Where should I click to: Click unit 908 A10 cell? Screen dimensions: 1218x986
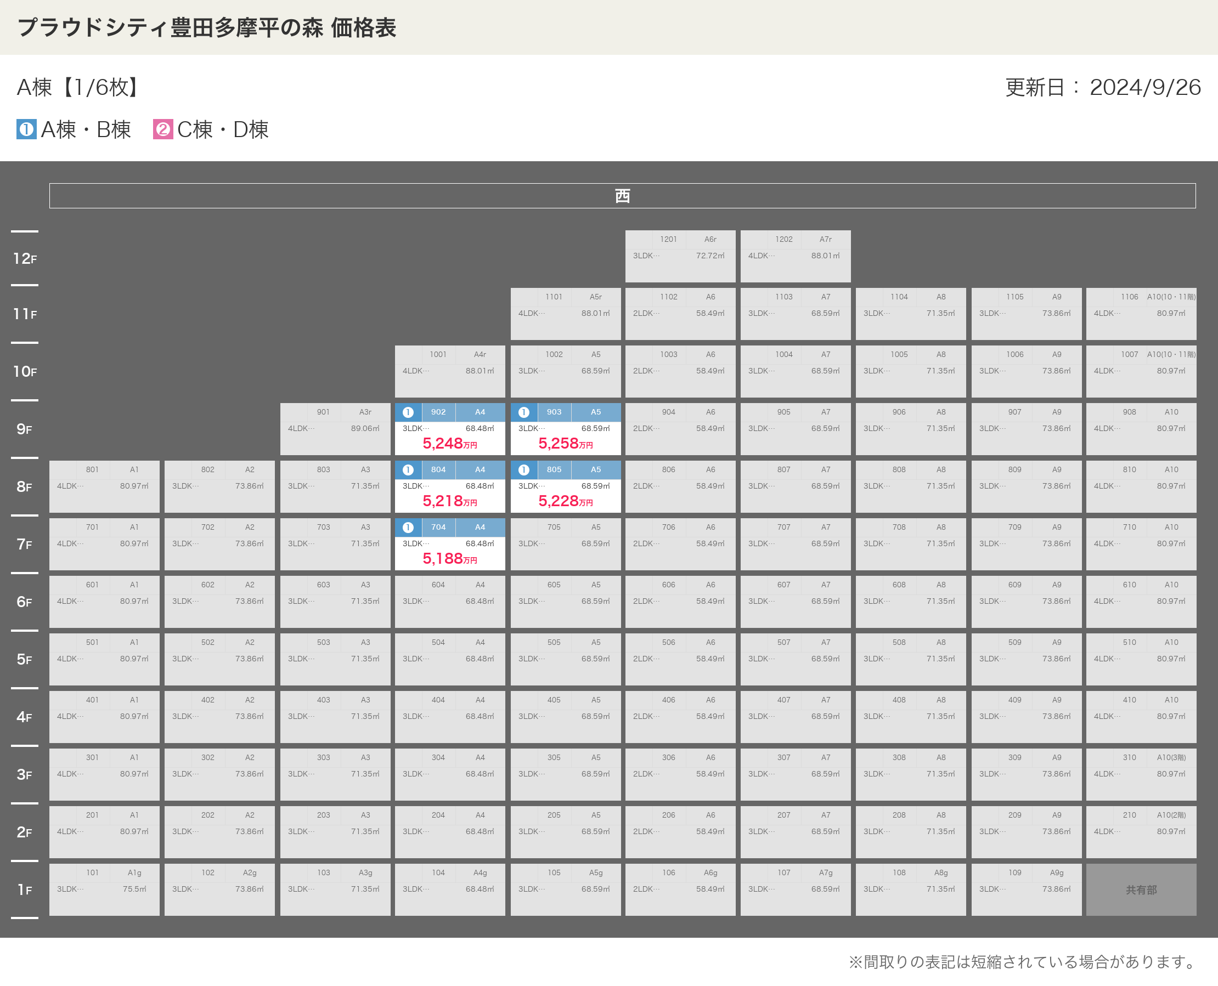coord(1141,429)
